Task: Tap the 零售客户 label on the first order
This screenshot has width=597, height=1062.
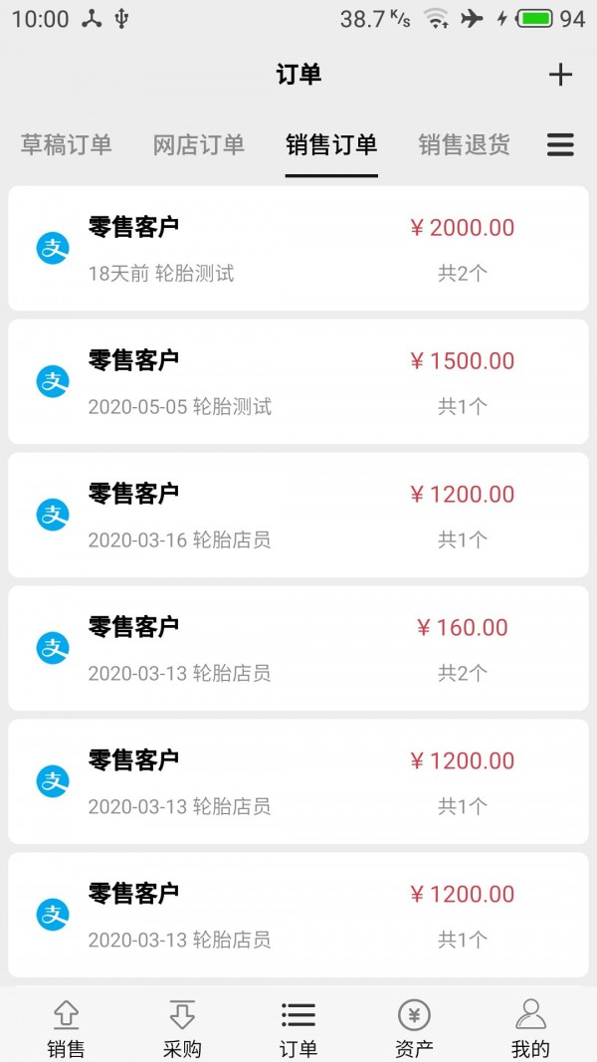Action: (x=134, y=227)
